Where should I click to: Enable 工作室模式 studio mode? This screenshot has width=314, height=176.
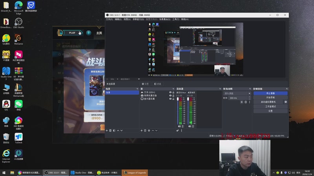(270, 106)
